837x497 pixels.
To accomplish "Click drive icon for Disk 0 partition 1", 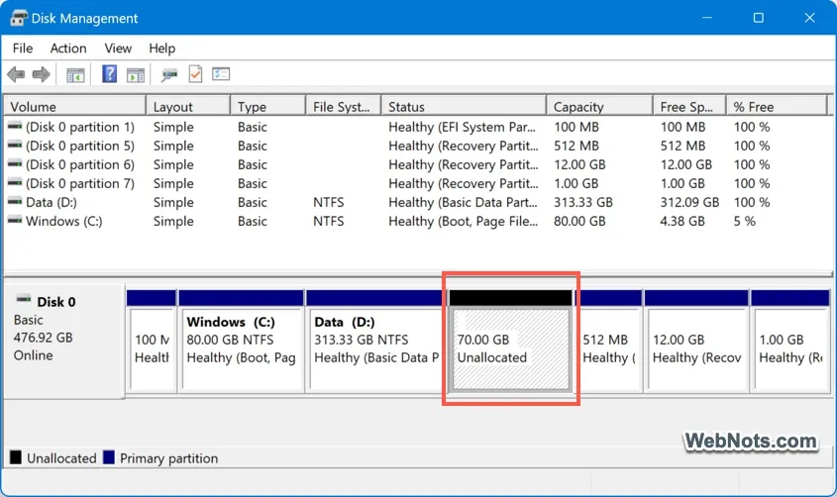I will (x=15, y=127).
